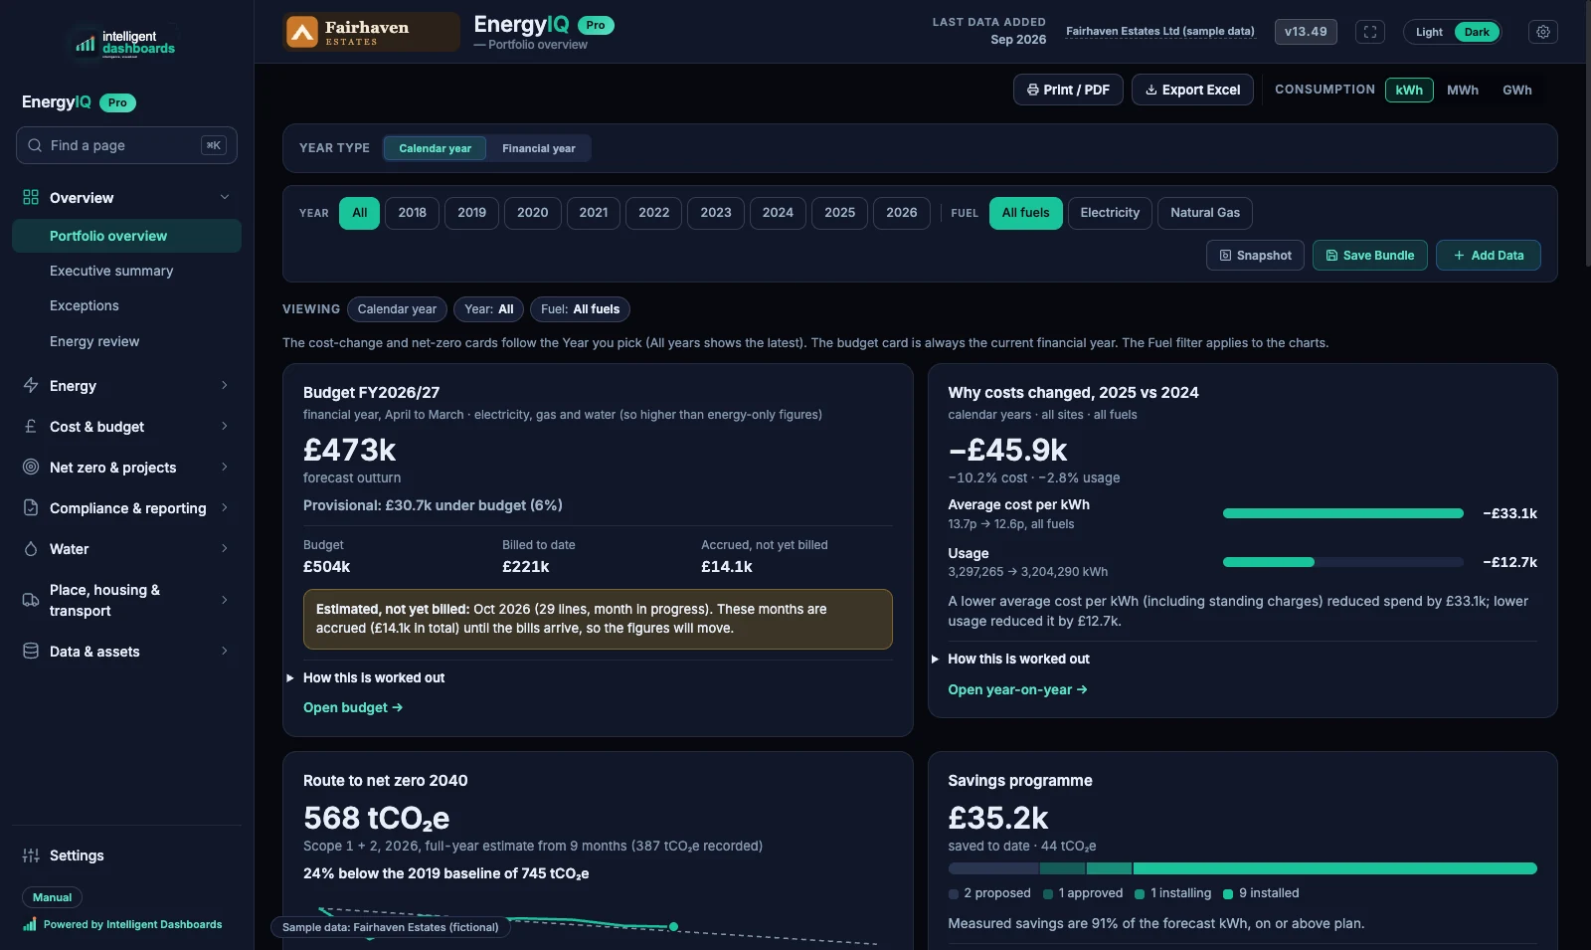Click the search magnifier icon
Image resolution: width=1591 pixels, height=950 pixels.
pos(35,145)
